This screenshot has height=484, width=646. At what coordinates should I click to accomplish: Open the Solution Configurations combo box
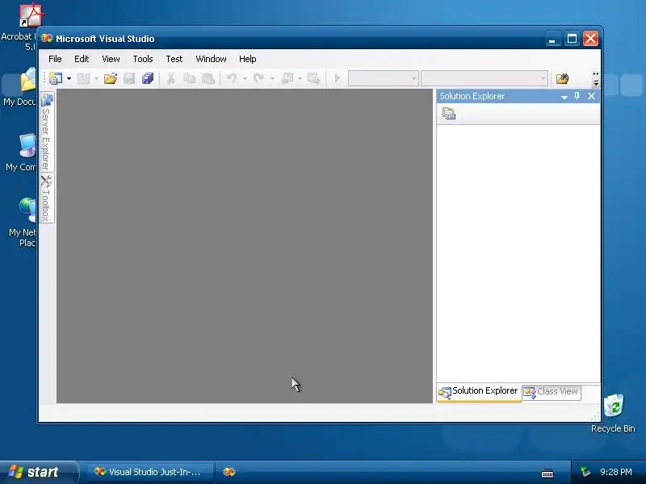coord(383,78)
